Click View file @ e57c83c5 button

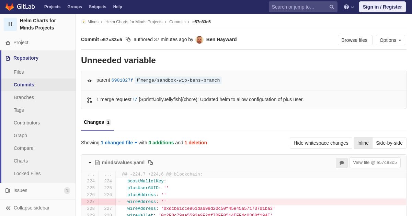tap(375, 163)
